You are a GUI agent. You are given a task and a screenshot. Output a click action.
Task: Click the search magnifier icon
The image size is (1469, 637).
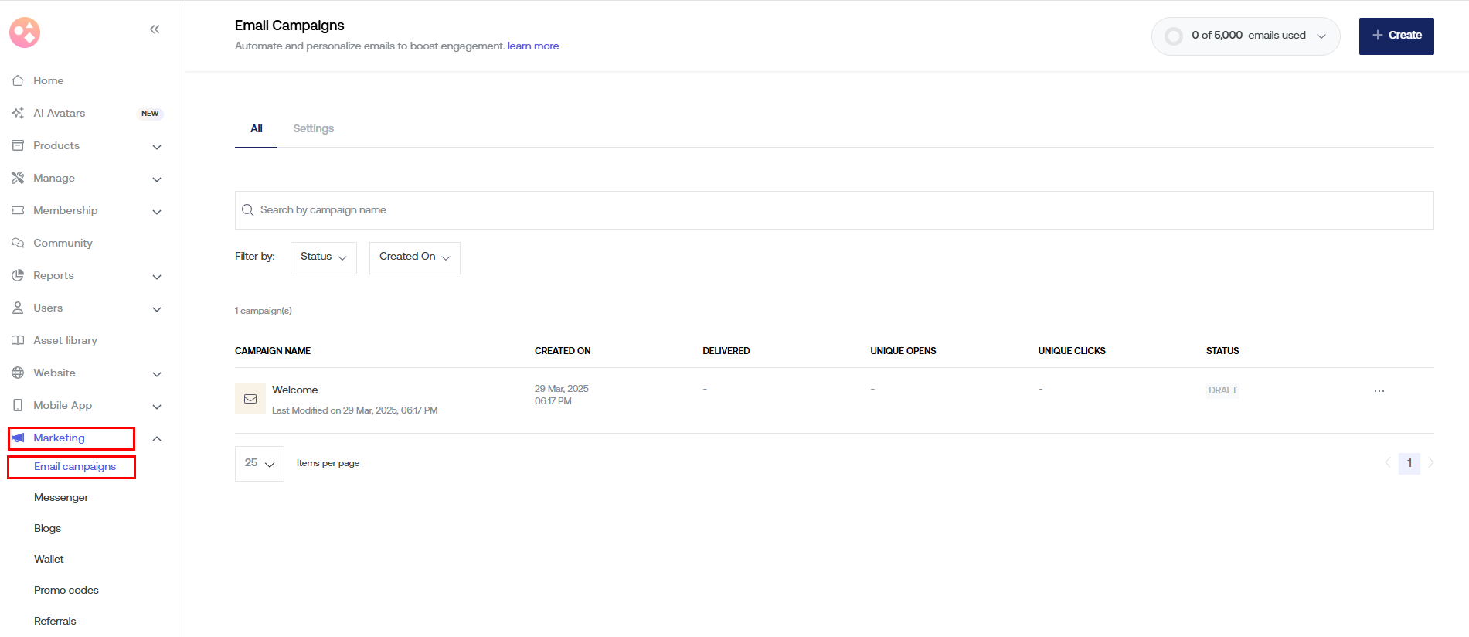pyautogui.click(x=248, y=210)
